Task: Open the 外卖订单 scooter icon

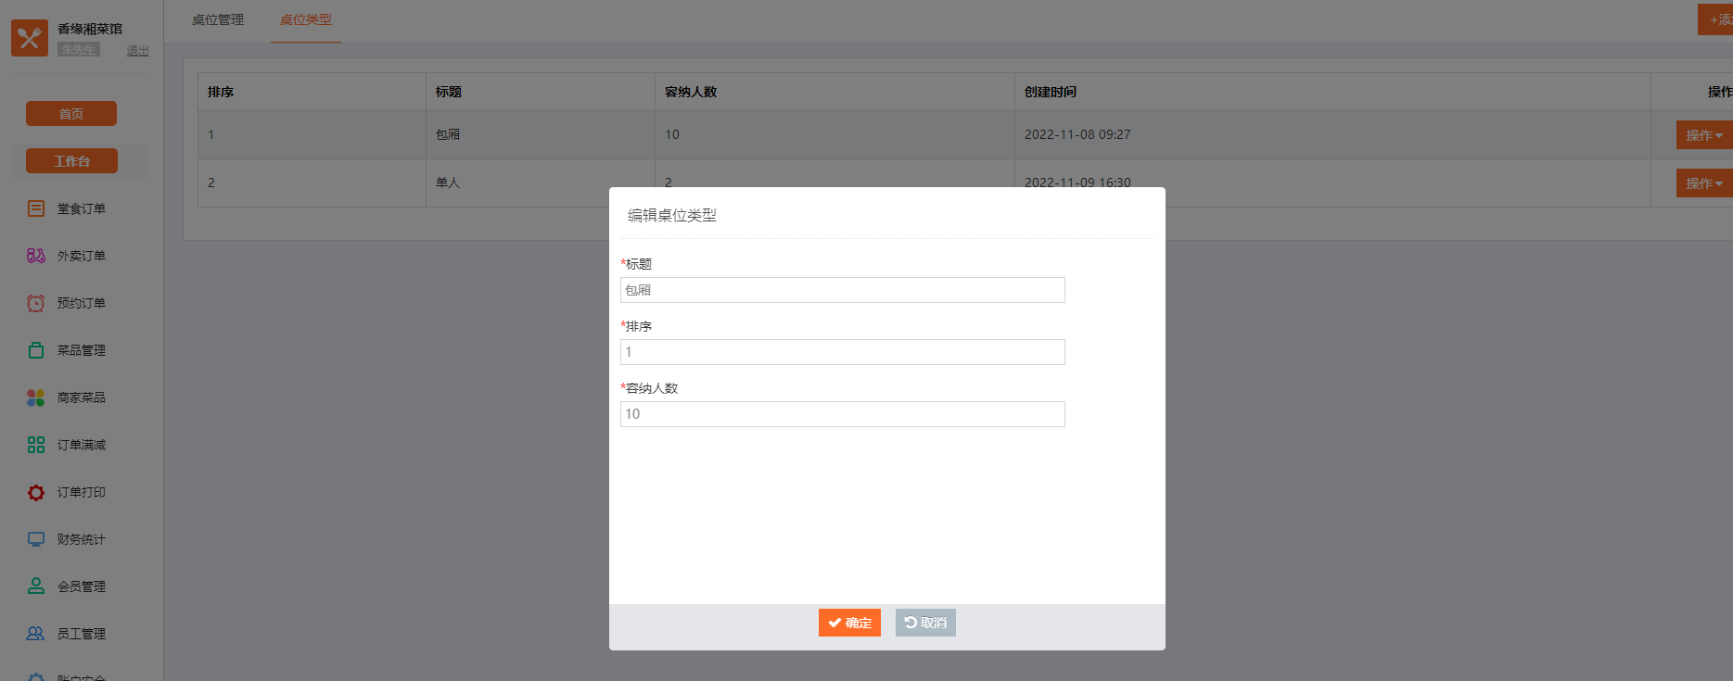Action: (36, 256)
